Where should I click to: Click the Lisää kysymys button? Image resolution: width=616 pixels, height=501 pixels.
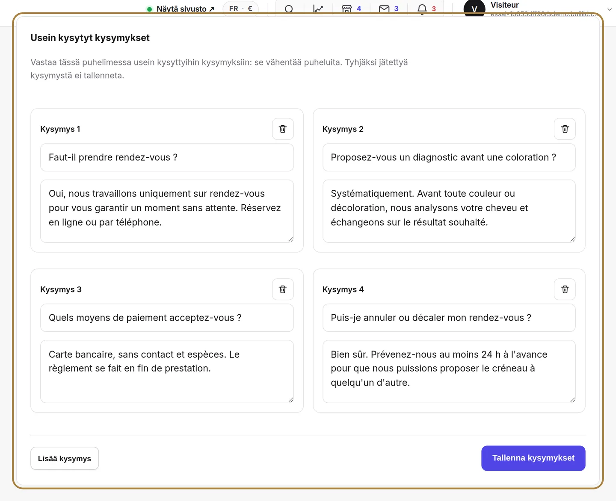(x=65, y=458)
